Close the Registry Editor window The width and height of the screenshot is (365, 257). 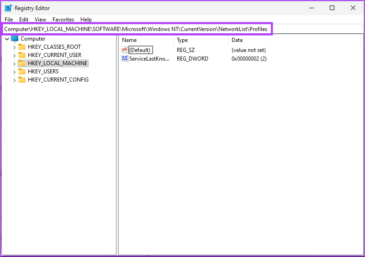click(x=353, y=8)
